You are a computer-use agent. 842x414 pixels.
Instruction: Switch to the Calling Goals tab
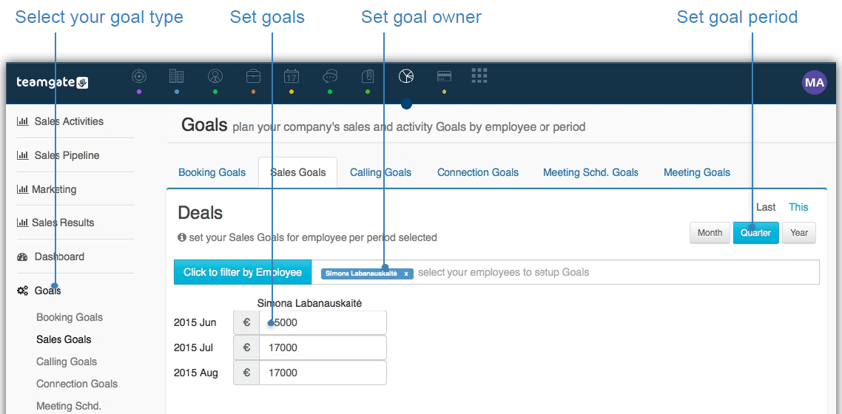click(x=381, y=173)
